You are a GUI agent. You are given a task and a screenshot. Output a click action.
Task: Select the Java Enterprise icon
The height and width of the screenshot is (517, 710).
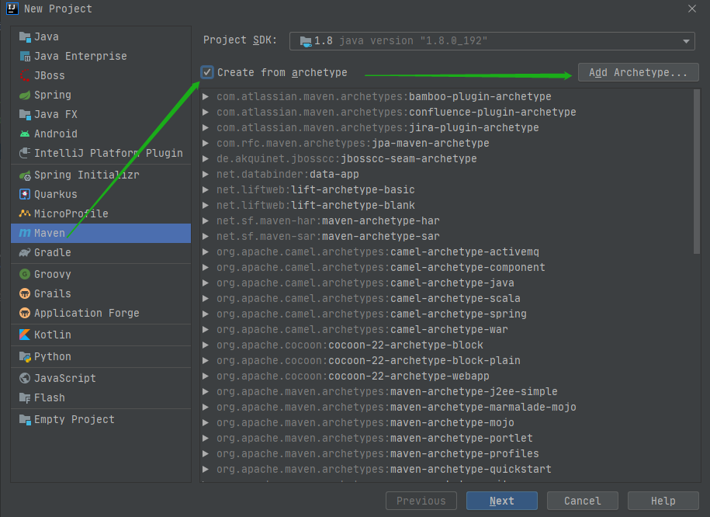coord(25,56)
